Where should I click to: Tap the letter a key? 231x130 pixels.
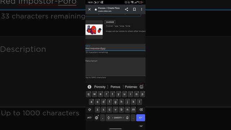91,102
